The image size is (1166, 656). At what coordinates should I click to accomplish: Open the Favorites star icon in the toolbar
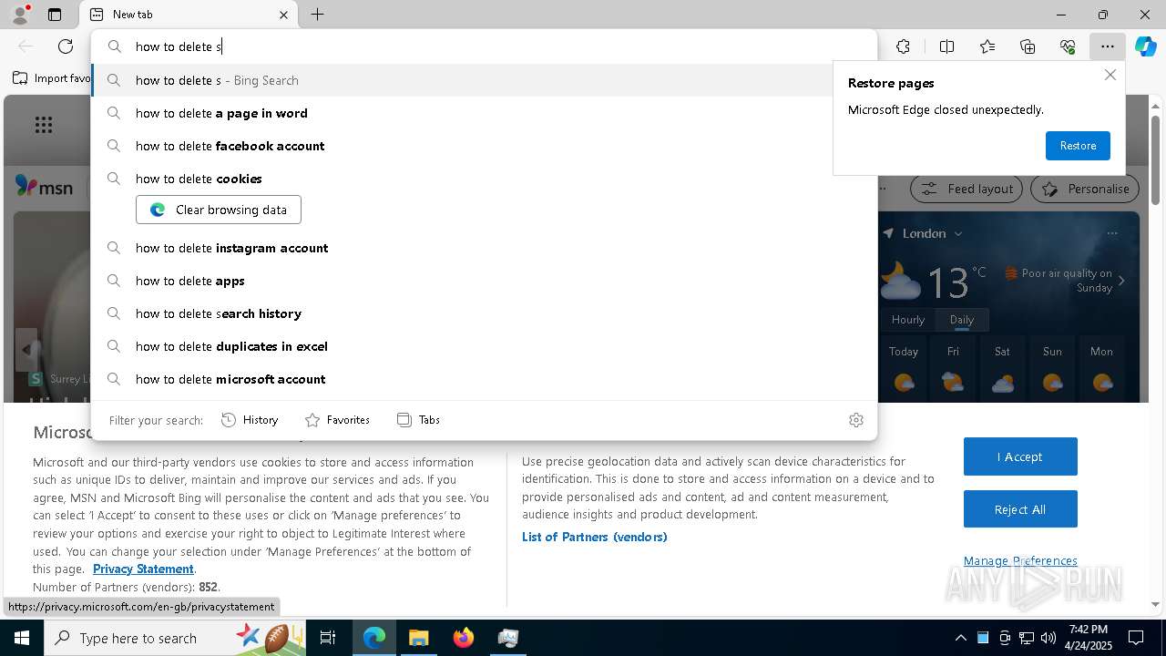[987, 46]
